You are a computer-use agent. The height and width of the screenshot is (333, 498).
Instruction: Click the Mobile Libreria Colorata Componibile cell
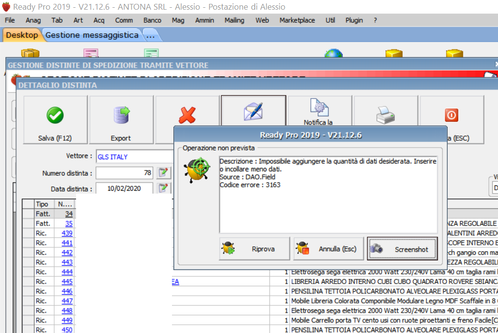(394, 301)
